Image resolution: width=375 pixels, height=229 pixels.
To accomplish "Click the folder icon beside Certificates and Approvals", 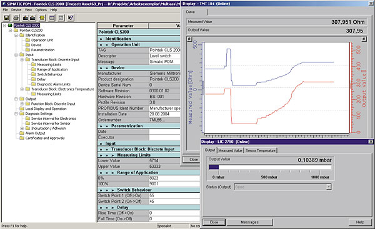I will (x=22, y=138).
